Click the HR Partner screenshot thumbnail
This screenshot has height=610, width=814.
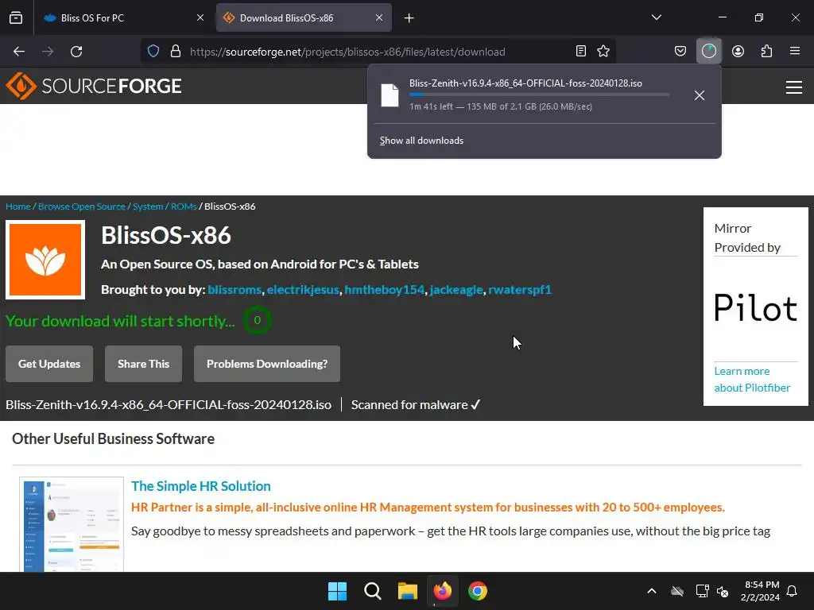pyautogui.click(x=72, y=524)
